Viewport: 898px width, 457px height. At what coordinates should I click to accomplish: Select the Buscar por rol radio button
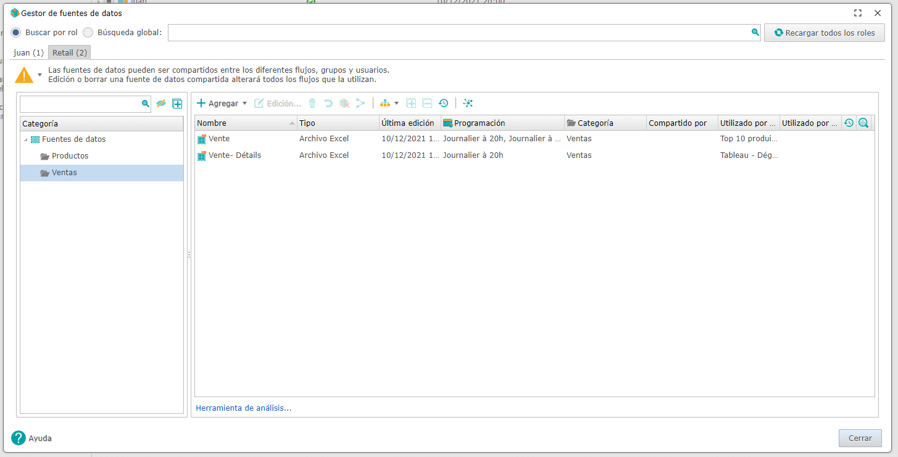16,33
